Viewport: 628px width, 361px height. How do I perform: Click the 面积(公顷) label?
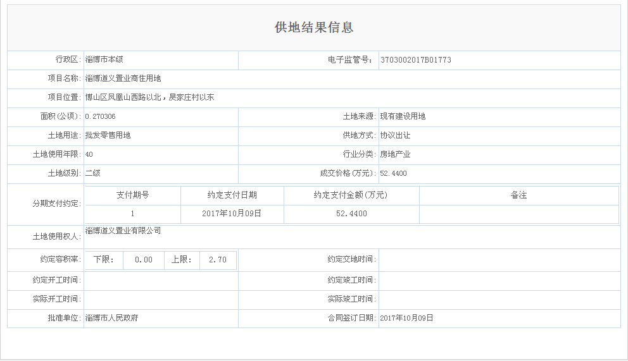coord(61,116)
